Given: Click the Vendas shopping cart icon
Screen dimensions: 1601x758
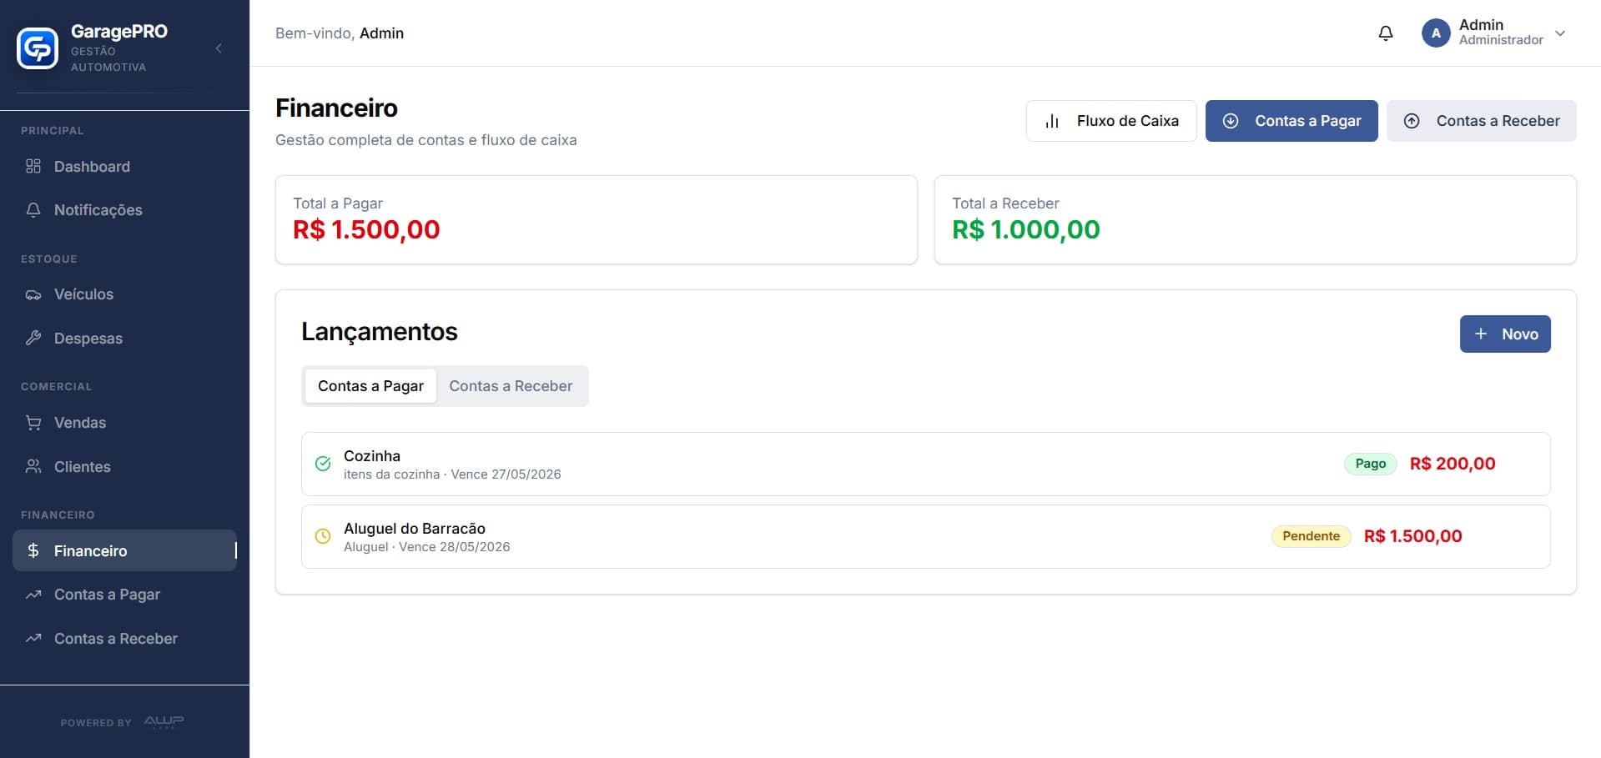Looking at the screenshot, I should pyautogui.click(x=33, y=423).
